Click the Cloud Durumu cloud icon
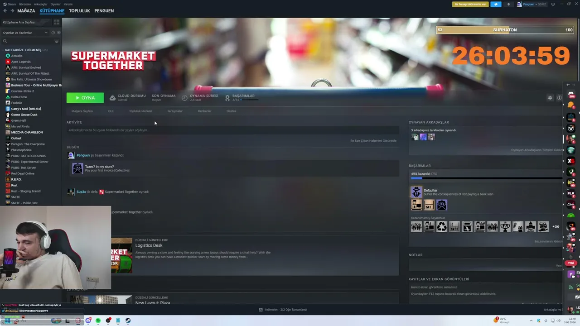Image resolution: width=580 pixels, height=326 pixels. tap(112, 98)
